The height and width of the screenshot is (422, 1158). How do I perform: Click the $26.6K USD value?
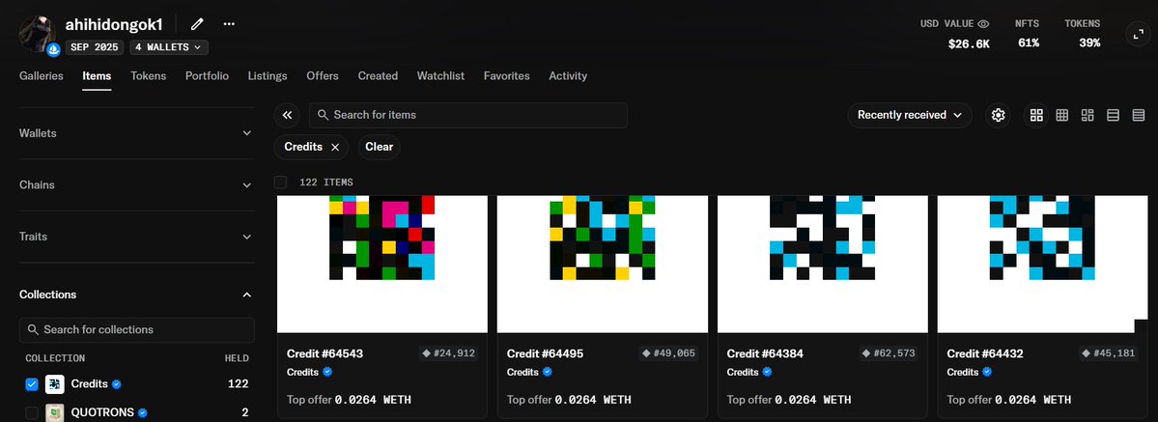pyautogui.click(x=969, y=43)
